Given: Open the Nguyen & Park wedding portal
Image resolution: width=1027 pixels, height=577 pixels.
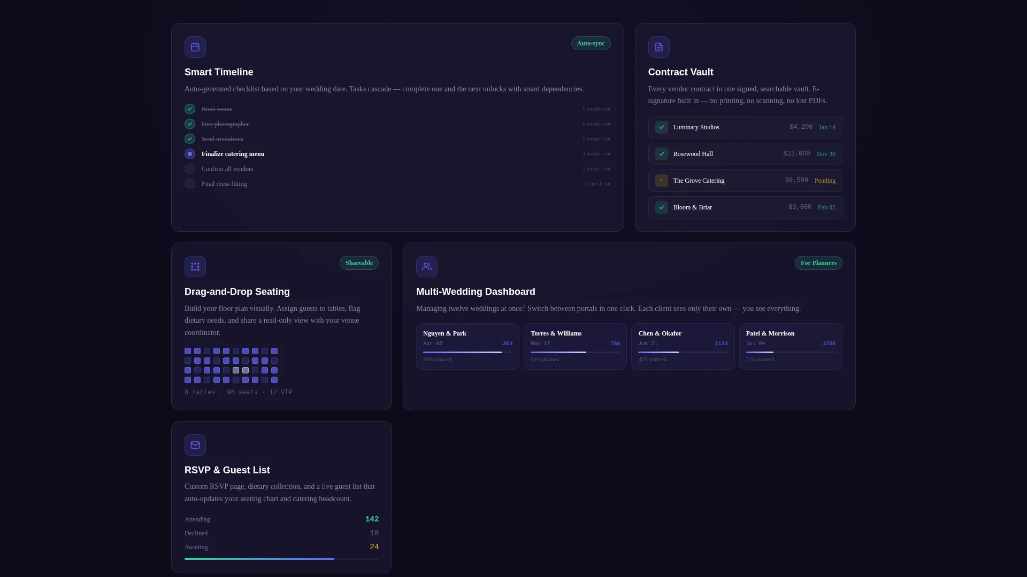Looking at the screenshot, I should [467, 346].
